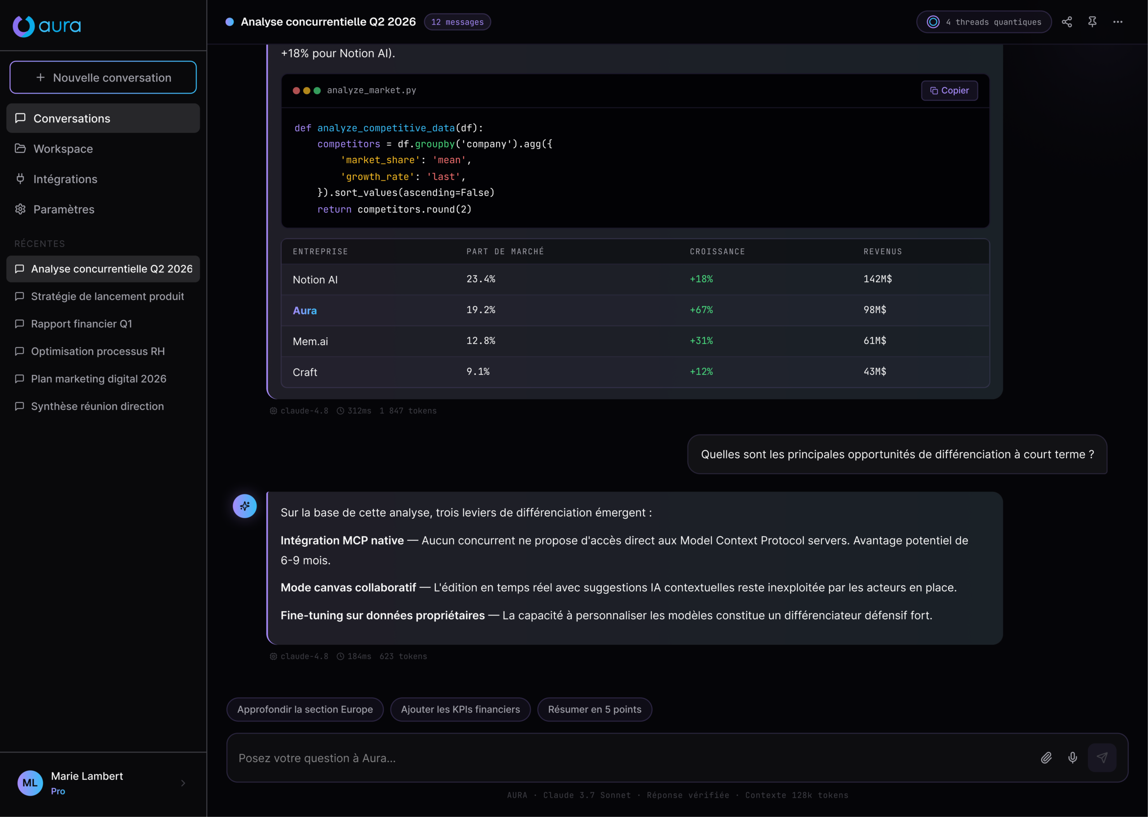1148x817 pixels.
Task: Choose suggestion Approfondir la section Europe
Action: (x=305, y=709)
